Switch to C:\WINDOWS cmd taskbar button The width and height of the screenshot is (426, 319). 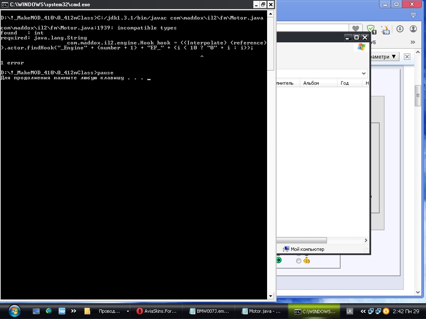click(315, 311)
